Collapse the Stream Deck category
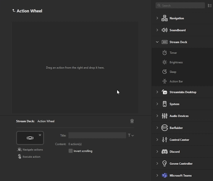This screenshot has width=213, height=181. (157, 42)
